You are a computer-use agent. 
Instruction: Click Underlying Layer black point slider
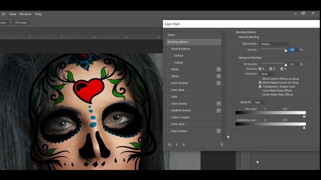pos(237,128)
